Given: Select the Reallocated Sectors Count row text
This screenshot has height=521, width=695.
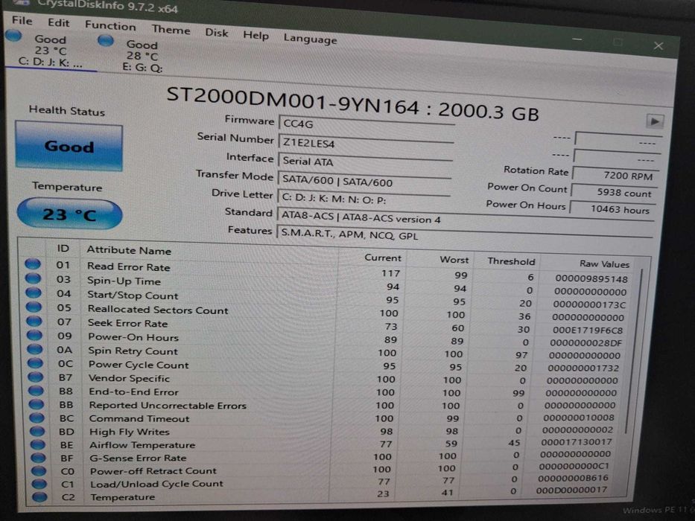Looking at the screenshot, I should [158, 310].
